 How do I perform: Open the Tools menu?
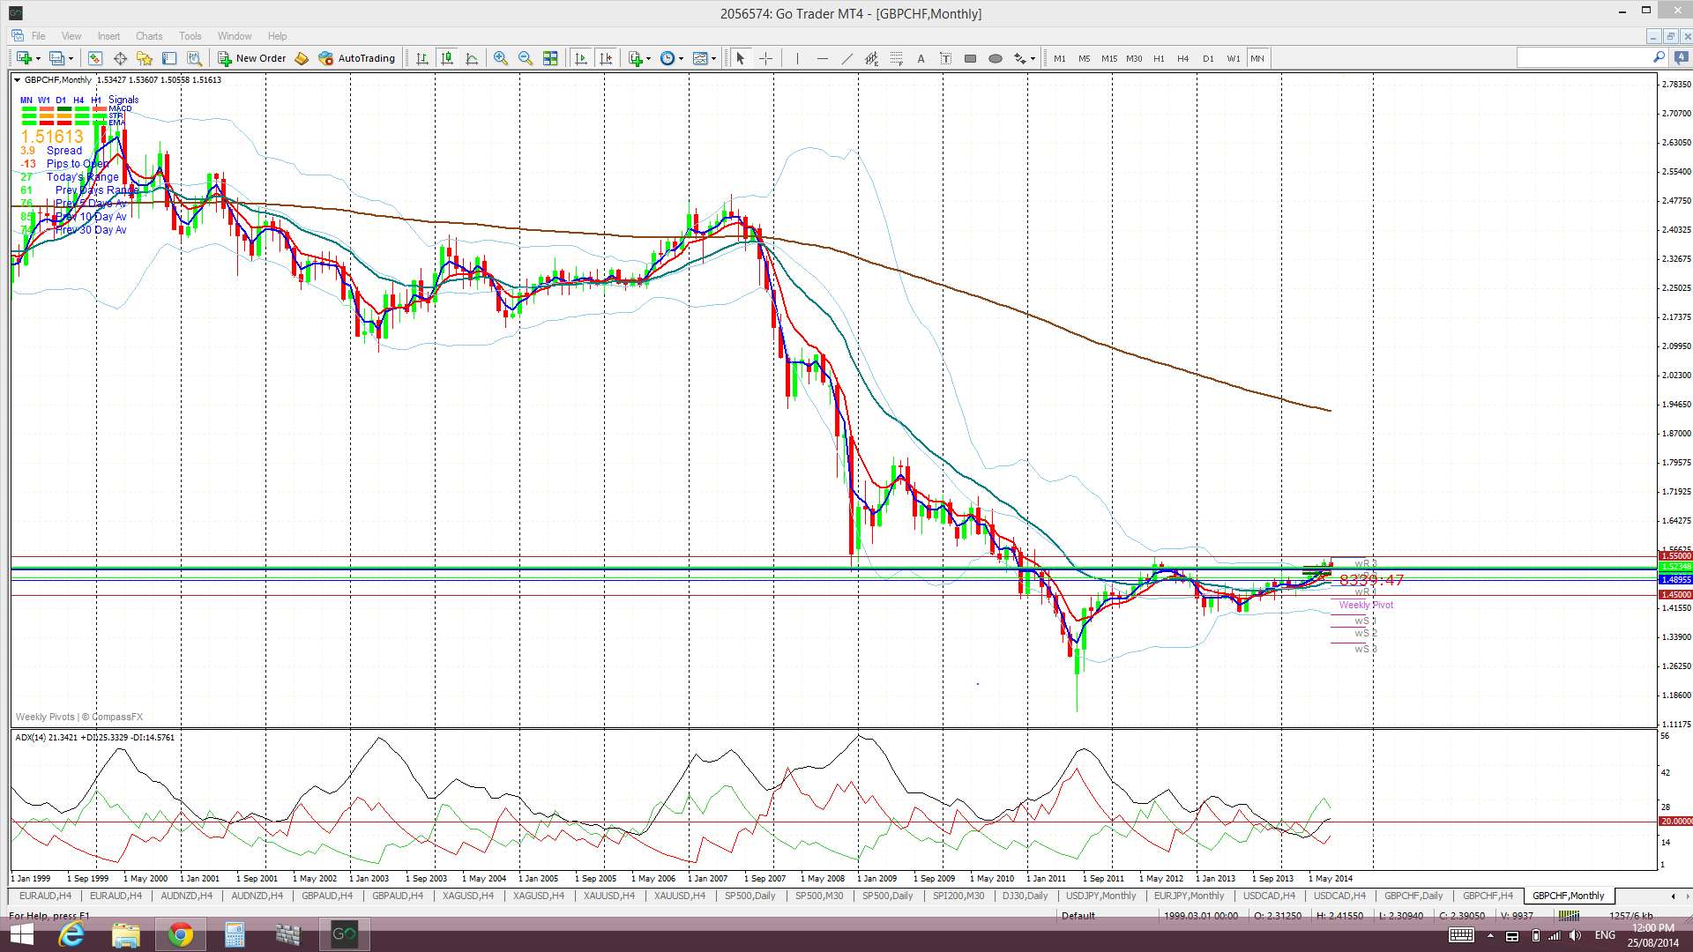tap(190, 36)
